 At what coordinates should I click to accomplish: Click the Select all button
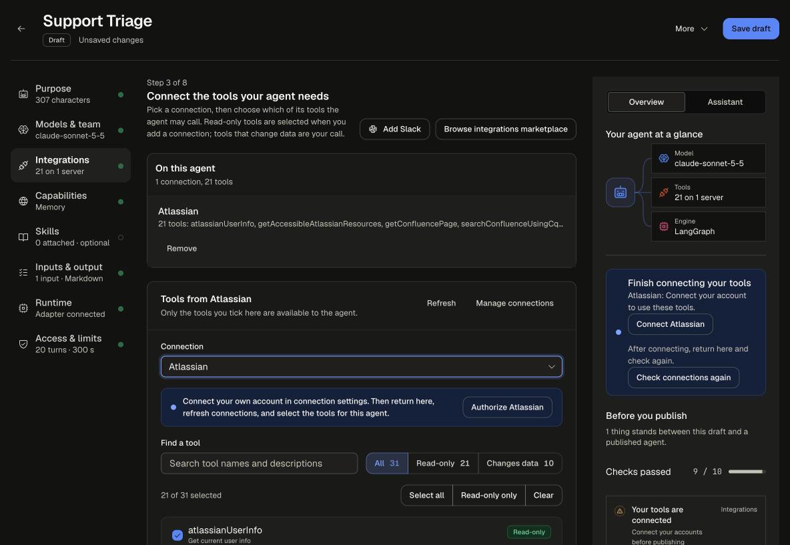(427, 496)
